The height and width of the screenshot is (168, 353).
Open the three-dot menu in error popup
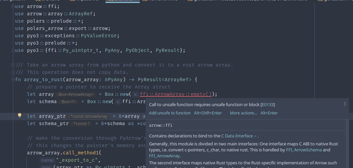345,104
